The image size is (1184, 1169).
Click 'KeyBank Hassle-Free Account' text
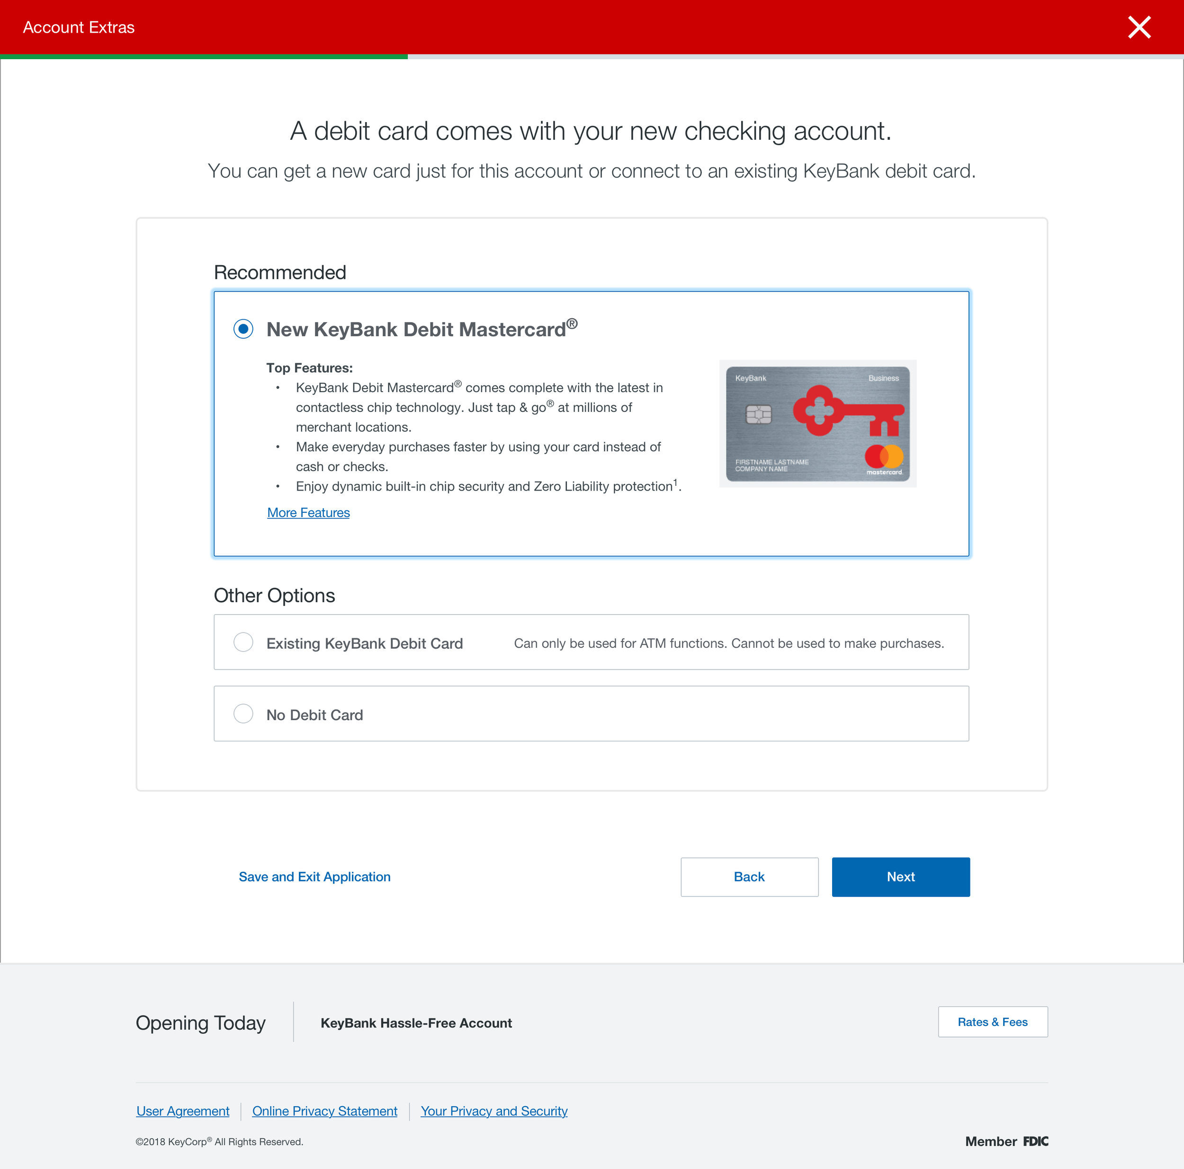pos(416,1023)
